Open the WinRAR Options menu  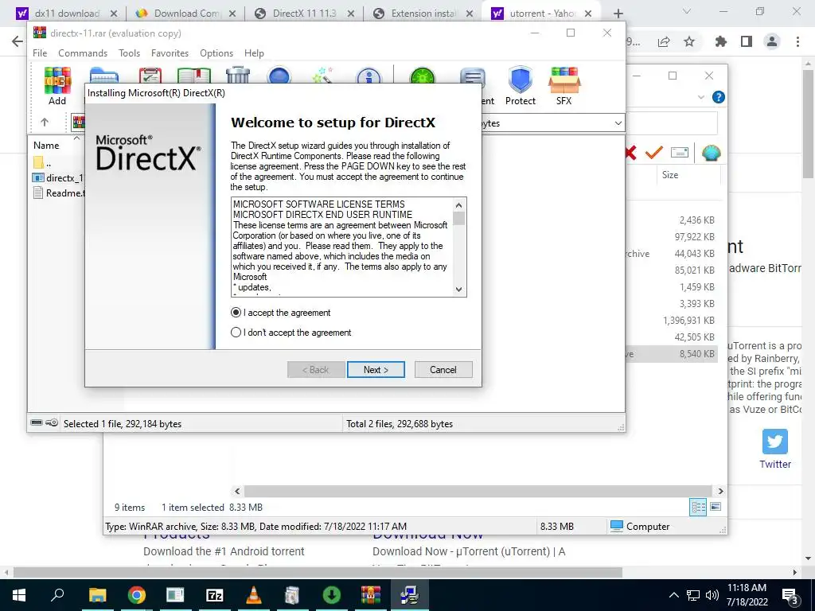(x=216, y=53)
